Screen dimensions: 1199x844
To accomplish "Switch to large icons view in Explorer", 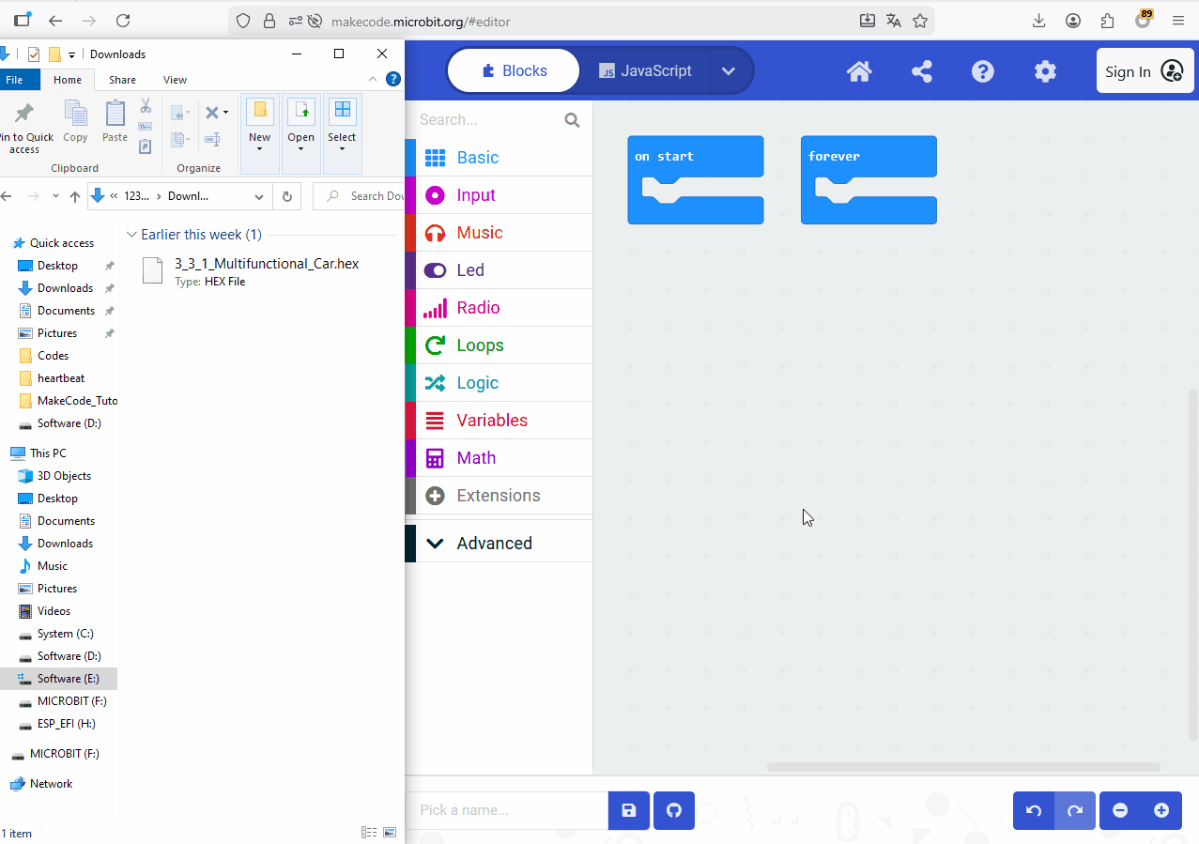I will click(x=390, y=833).
